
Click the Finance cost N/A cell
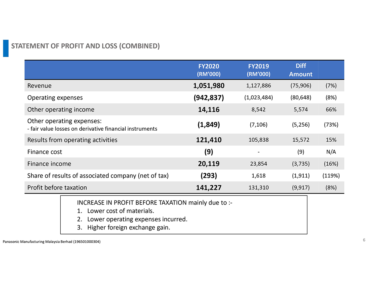[331, 152]
